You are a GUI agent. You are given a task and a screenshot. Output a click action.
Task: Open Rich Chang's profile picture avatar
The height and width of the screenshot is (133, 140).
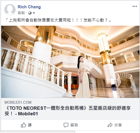(x=10, y=10)
